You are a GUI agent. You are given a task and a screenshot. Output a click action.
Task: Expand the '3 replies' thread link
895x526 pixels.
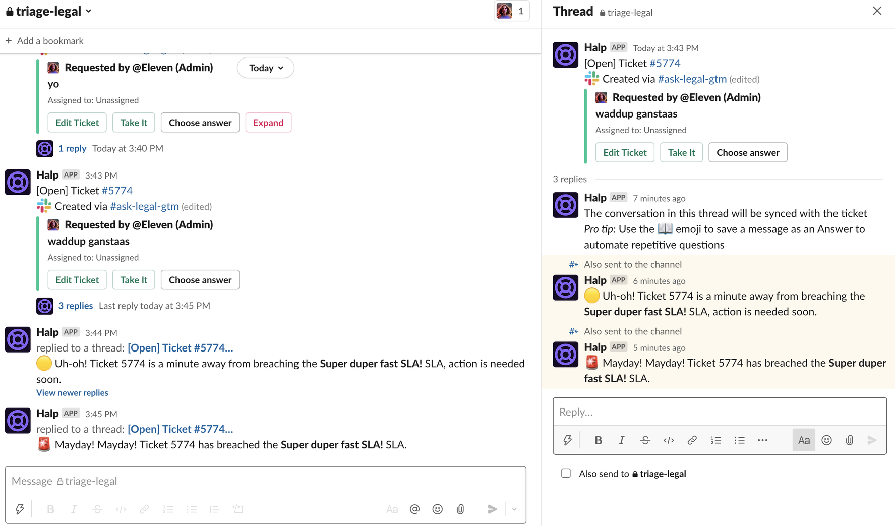(76, 306)
